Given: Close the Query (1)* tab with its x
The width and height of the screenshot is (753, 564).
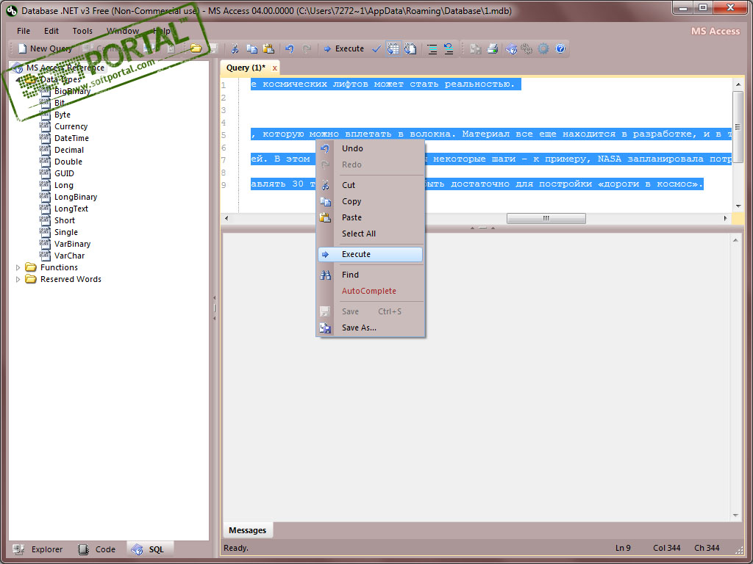Looking at the screenshot, I should [275, 68].
